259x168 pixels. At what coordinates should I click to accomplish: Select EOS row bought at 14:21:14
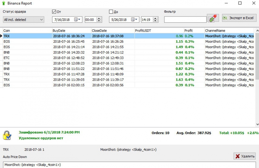point(128,47)
